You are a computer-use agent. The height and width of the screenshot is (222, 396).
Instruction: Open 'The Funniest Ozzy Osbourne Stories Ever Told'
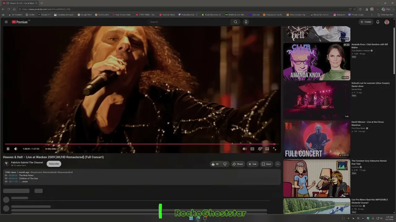tap(369, 162)
